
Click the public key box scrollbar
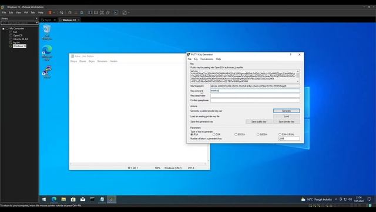pyautogui.click(x=298, y=76)
